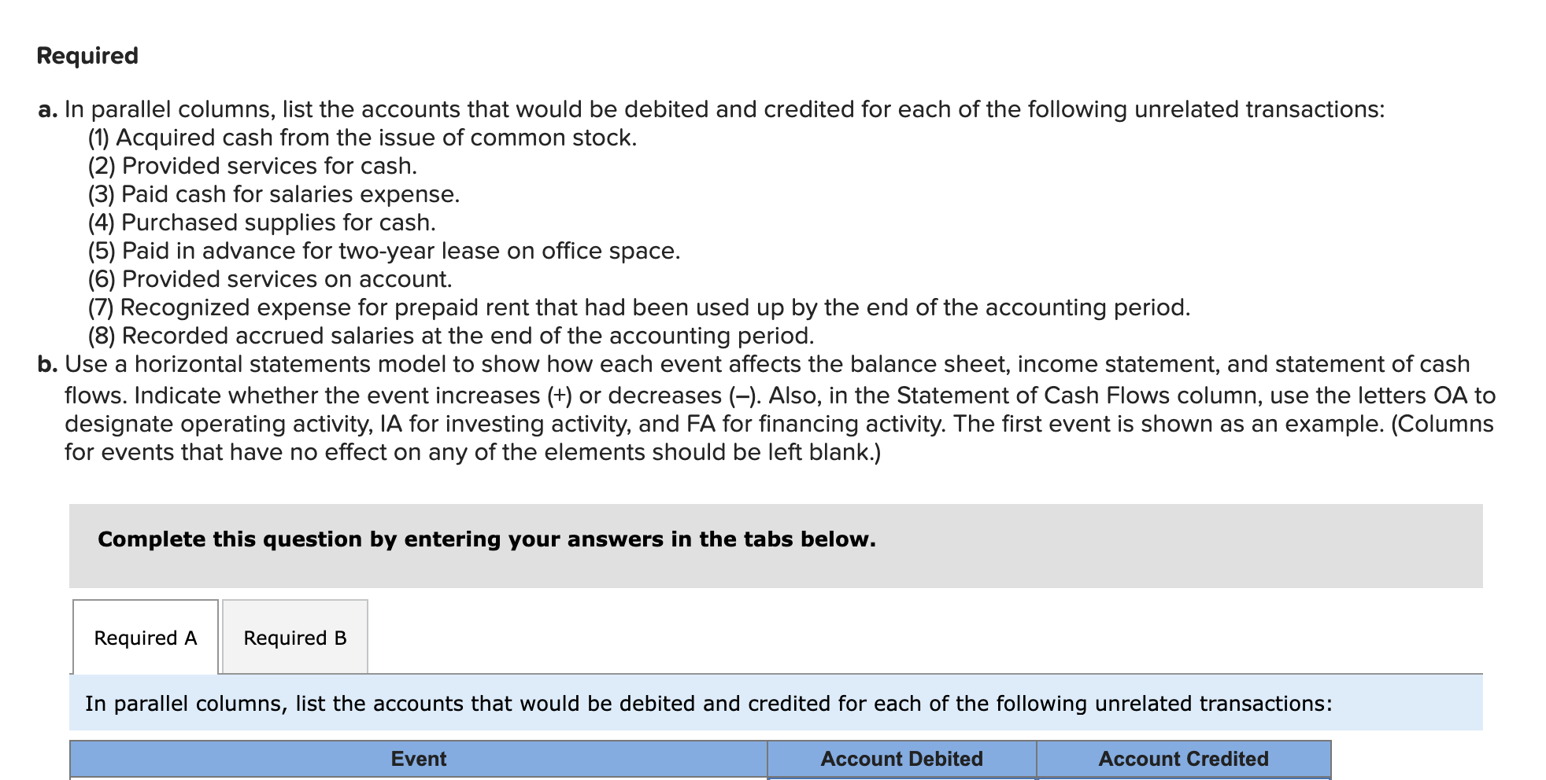Viewport: 1546px width, 780px height.
Task: Click the Account Debited column header
Action: [901, 758]
